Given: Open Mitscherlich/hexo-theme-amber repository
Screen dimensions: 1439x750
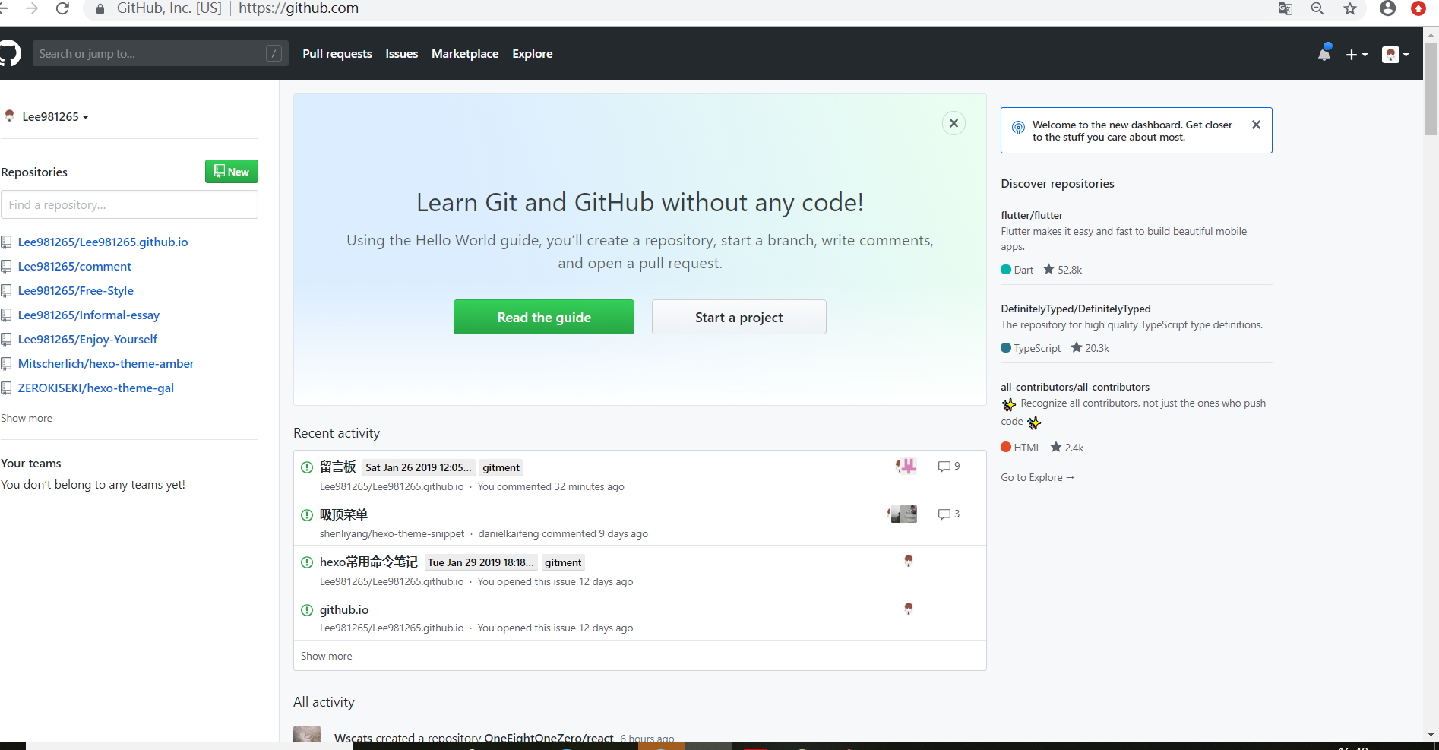Looking at the screenshot, I should 106,364.
